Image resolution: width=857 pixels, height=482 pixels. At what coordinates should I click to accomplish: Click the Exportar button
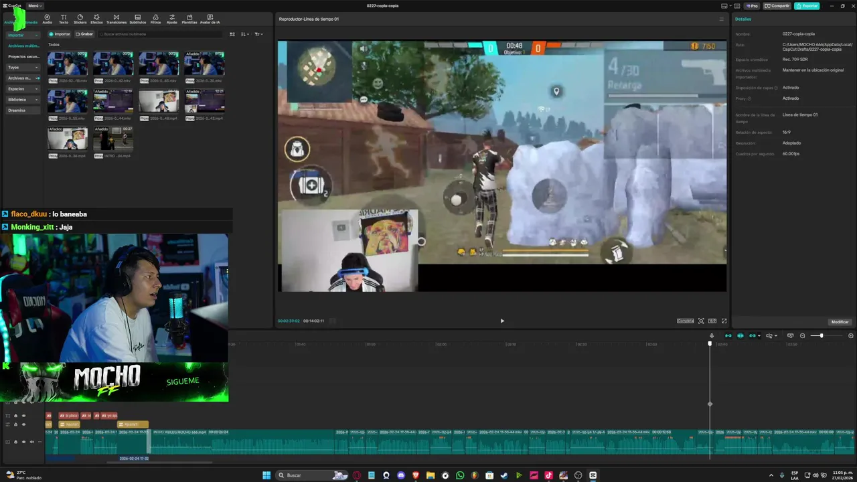point(807,5)
